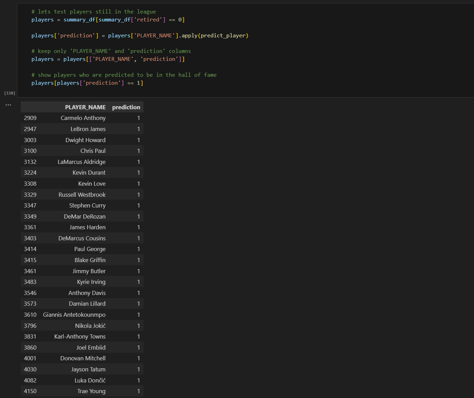Viewport: 474px width, 398px height.
Task: Click row index 3224
Action: (30, 173)
